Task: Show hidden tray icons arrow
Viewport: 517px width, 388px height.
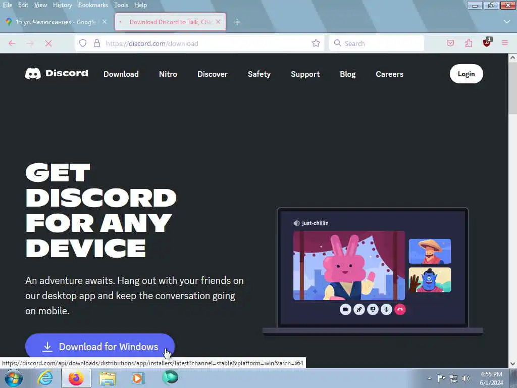Action: coord(429,378)
